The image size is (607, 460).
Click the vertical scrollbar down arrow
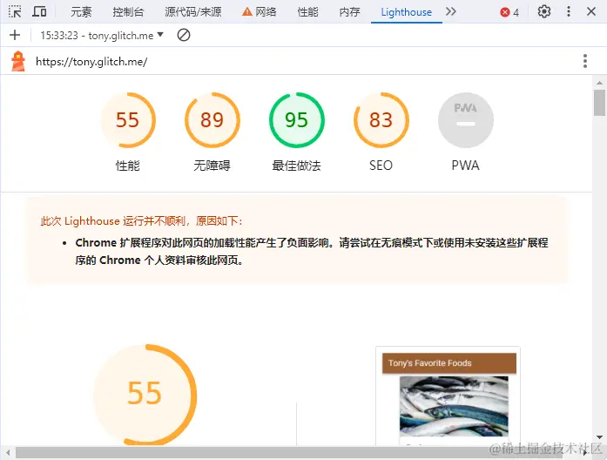click(599, 437)
